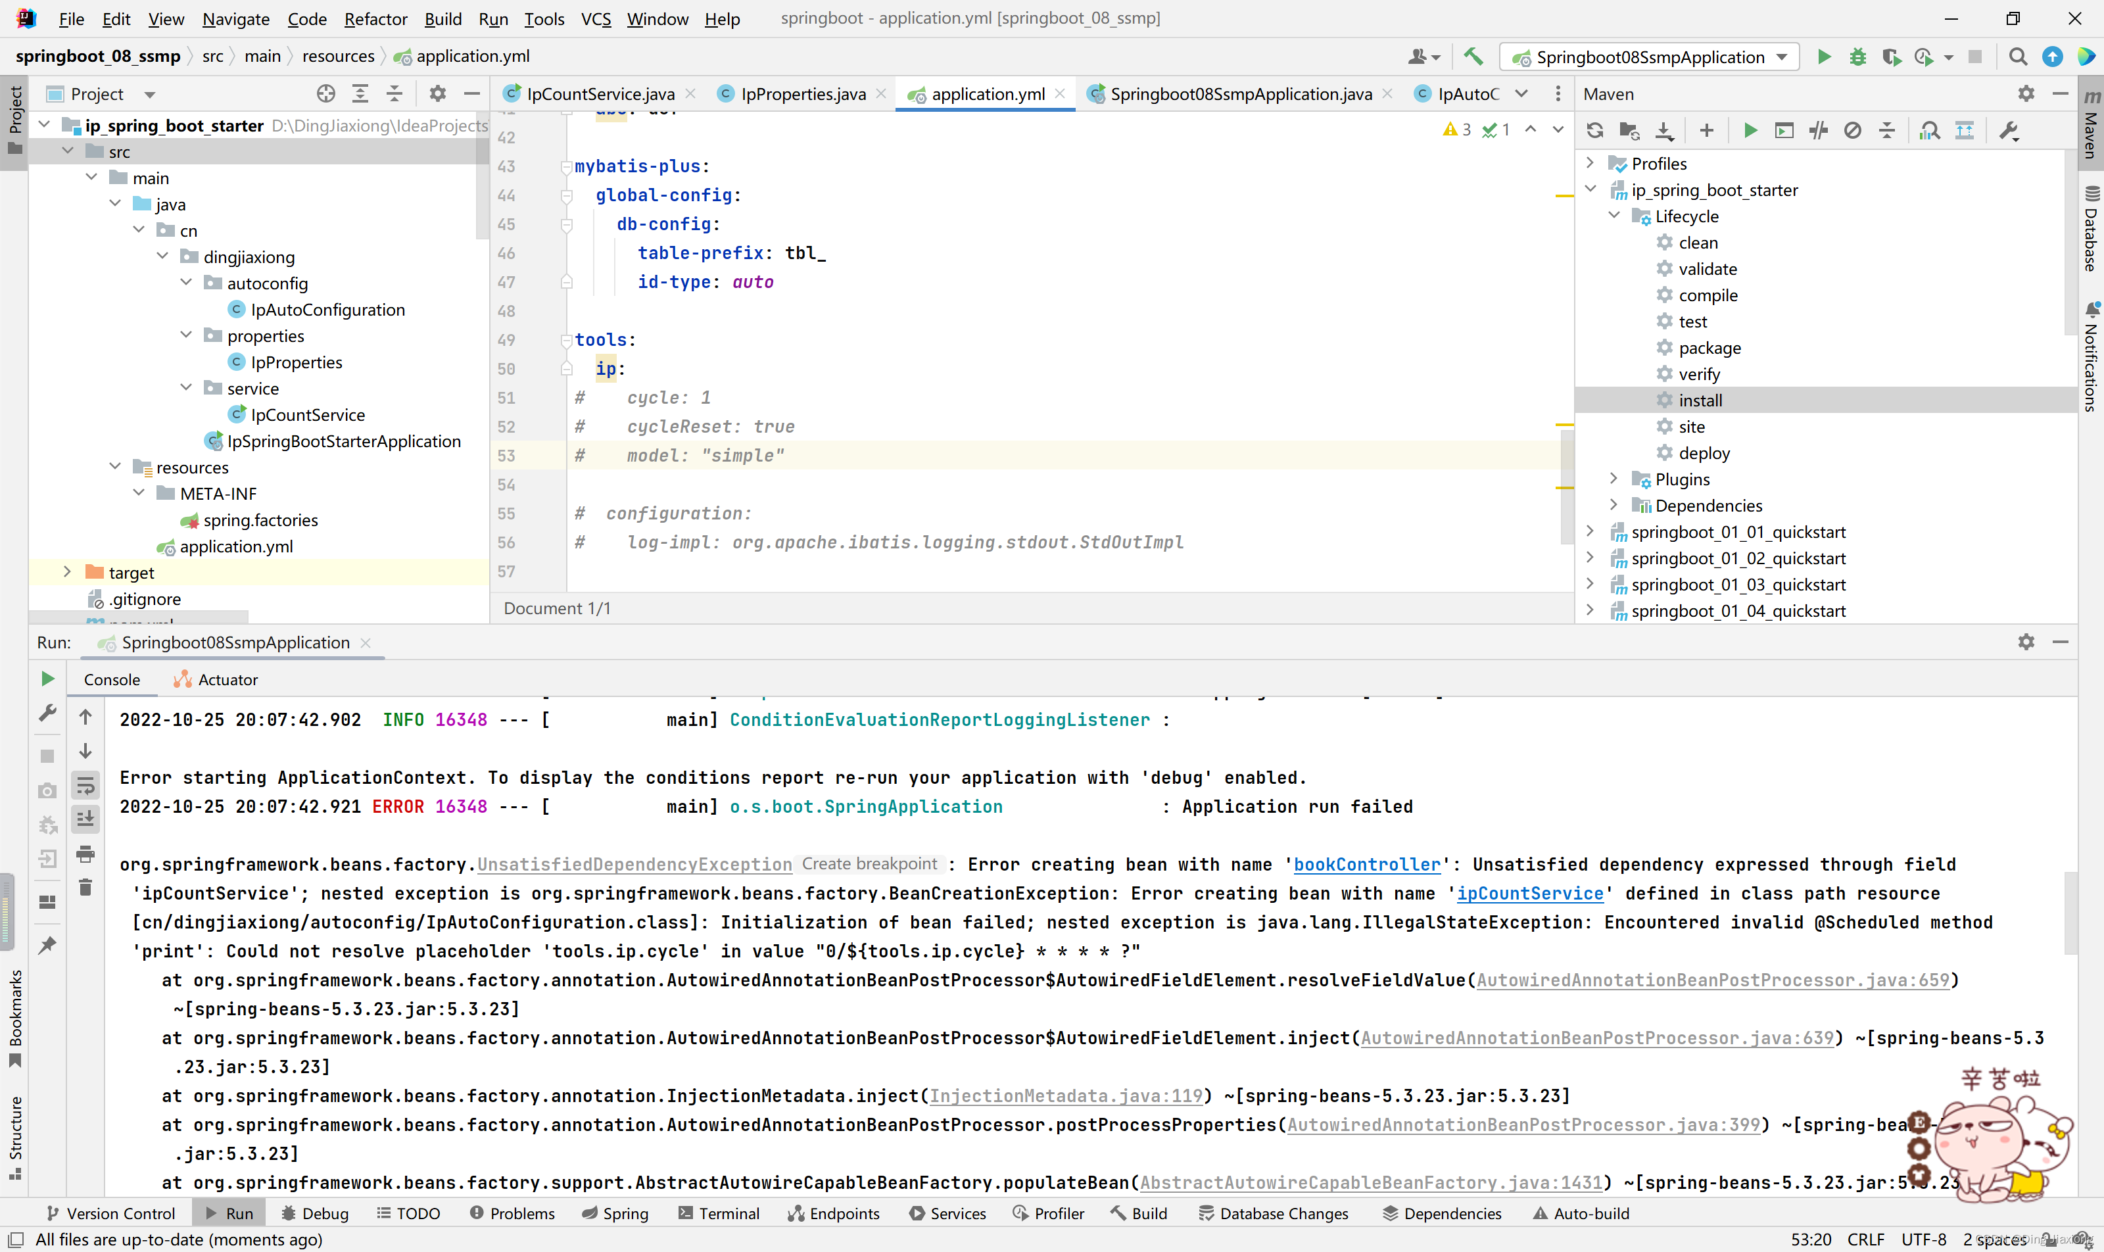
Task: Click the Clear All trash icon in console
Action: click(85, 888)
